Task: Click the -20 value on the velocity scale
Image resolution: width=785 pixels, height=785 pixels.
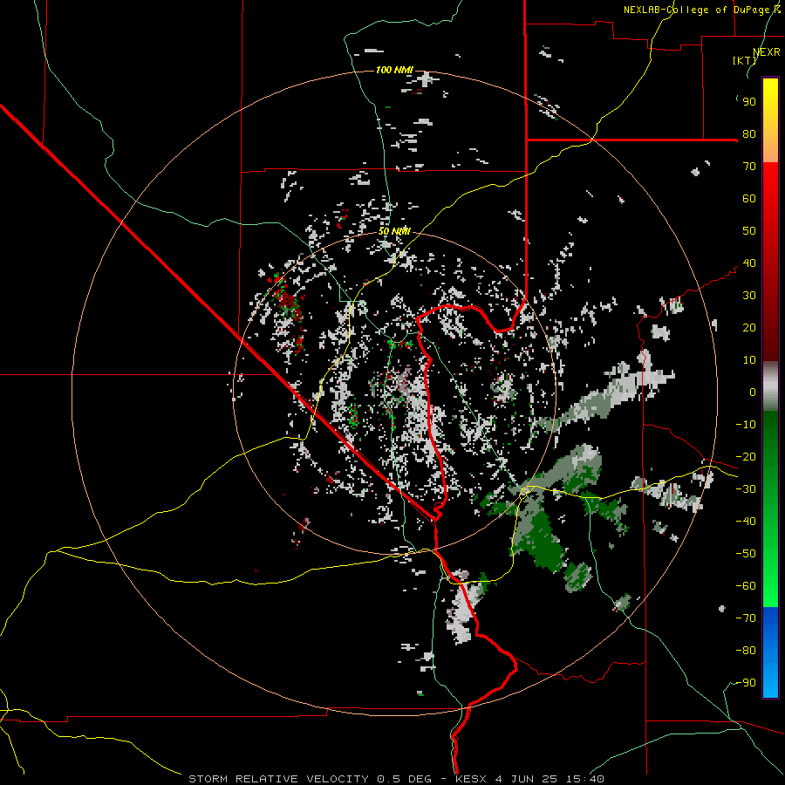Action: tap(746, 457)
